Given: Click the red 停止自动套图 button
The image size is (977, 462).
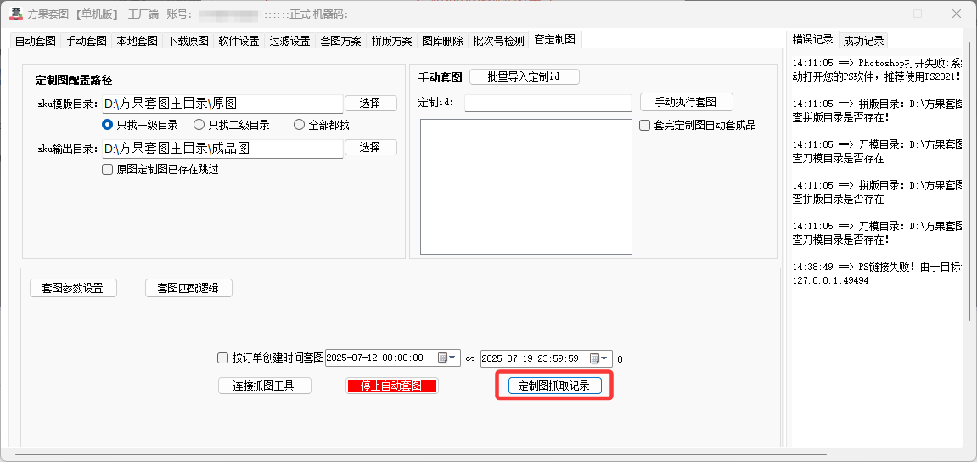Looking at the screenshot, I should coord(392,386).
